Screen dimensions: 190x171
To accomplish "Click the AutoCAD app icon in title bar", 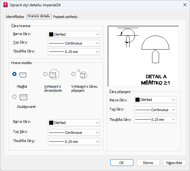I will [x=5, y=5].
